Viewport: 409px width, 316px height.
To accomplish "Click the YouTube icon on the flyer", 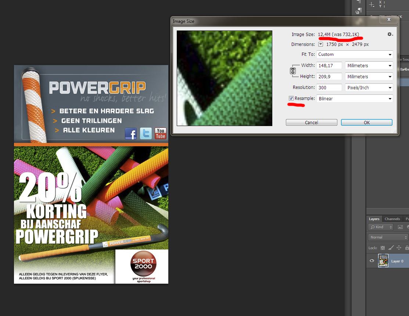I will [161, 133].
